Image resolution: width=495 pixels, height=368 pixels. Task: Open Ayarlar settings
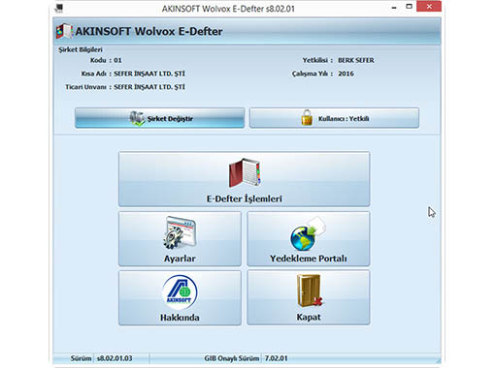click(x=180, y=239)
